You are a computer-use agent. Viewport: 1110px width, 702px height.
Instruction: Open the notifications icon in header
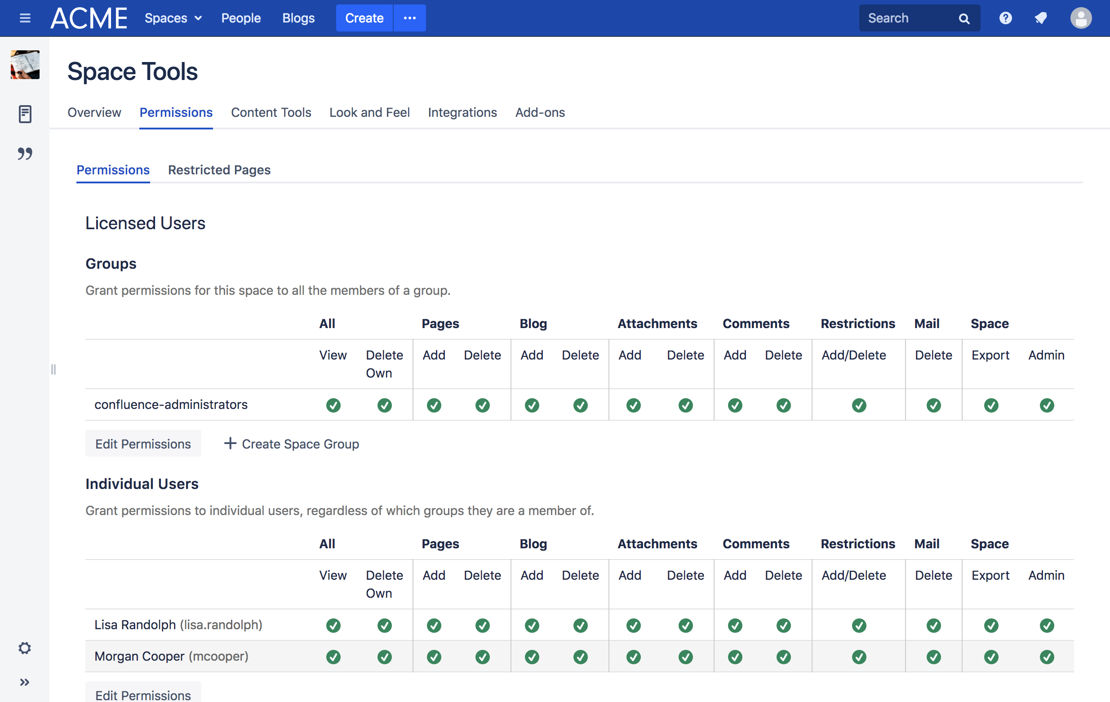click(x=1041, y=18)
